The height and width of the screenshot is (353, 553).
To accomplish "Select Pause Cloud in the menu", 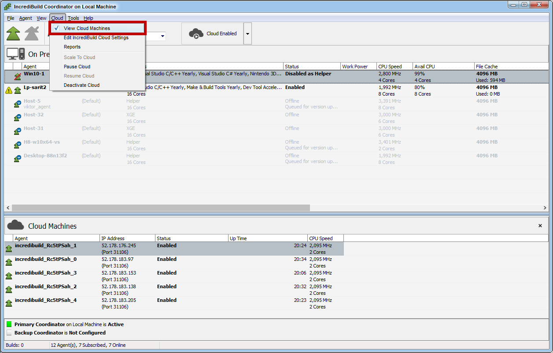I will coord(98,67).
